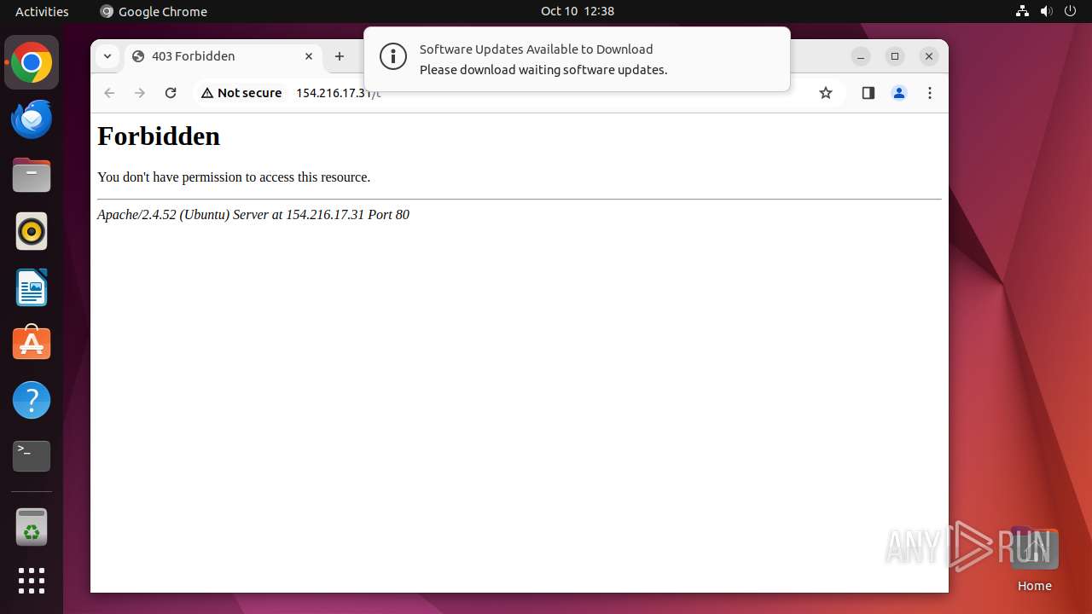The width and height of the screenshot is (1092, 614).
Task: Open the Home folder desktop icon
Action: click(x=1034, y=560)
